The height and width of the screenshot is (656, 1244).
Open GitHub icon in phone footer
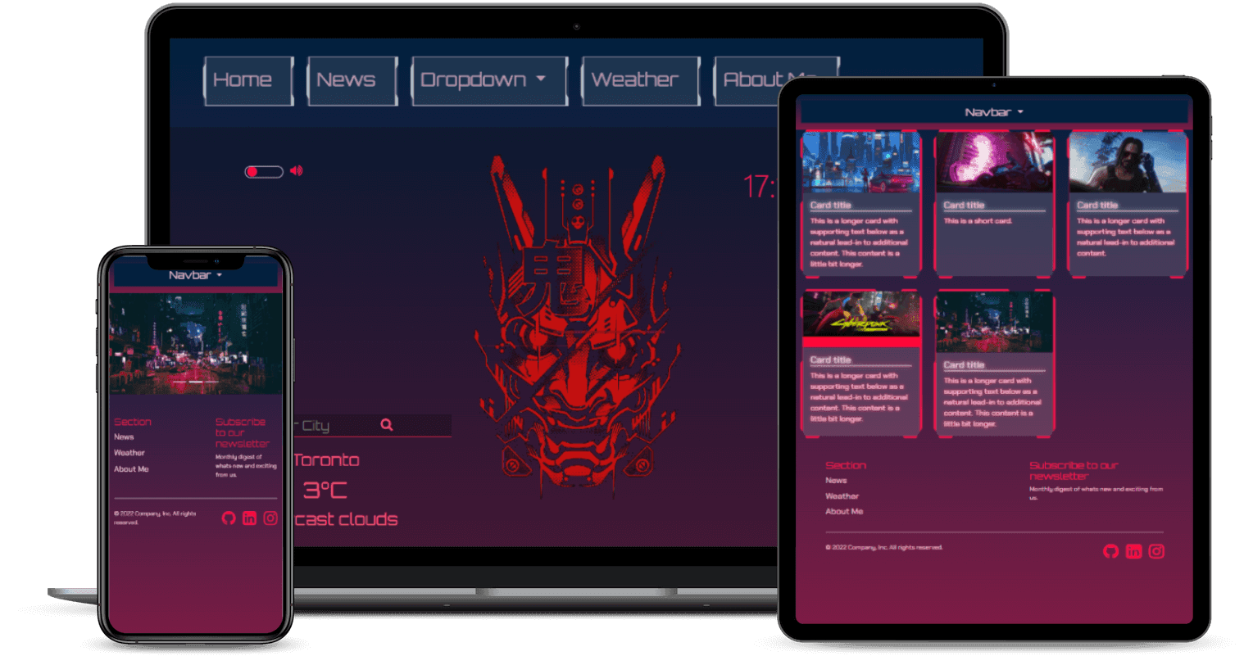[229, 518]
